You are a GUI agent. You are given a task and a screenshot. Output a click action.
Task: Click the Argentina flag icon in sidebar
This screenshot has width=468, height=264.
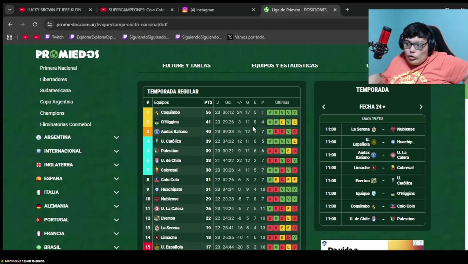(38, 137)
